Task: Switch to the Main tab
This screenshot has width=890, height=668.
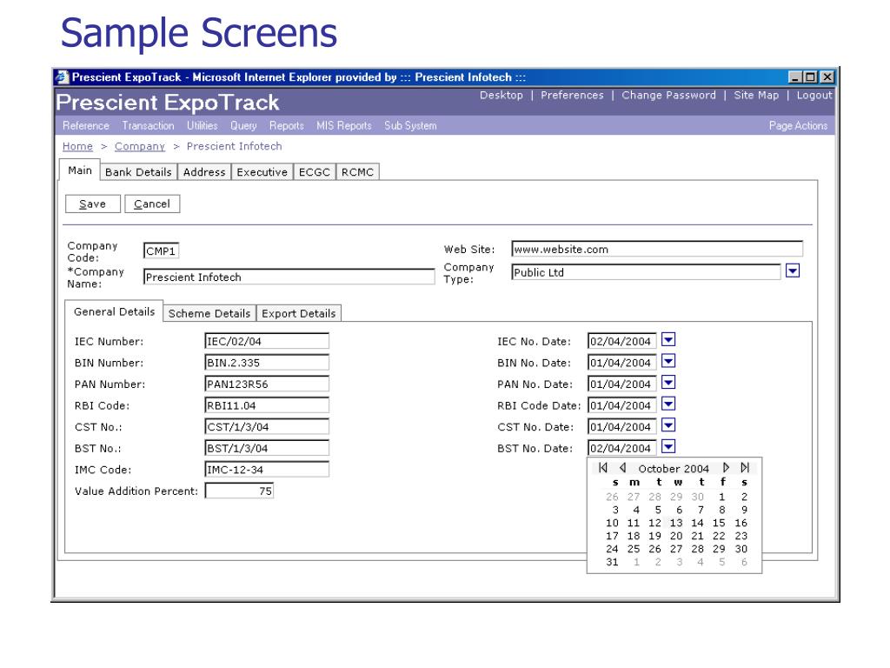Action: (79, 170)
